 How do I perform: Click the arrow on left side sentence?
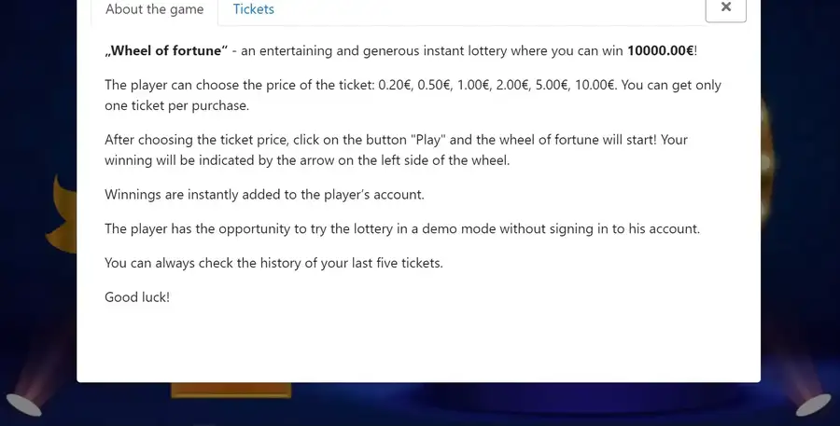tap(307, 160)
